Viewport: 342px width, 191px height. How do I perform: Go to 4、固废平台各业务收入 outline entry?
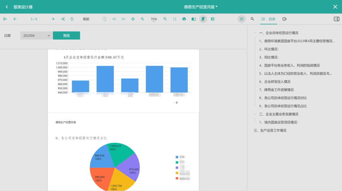pyautogui.click(x=289, y=65)
